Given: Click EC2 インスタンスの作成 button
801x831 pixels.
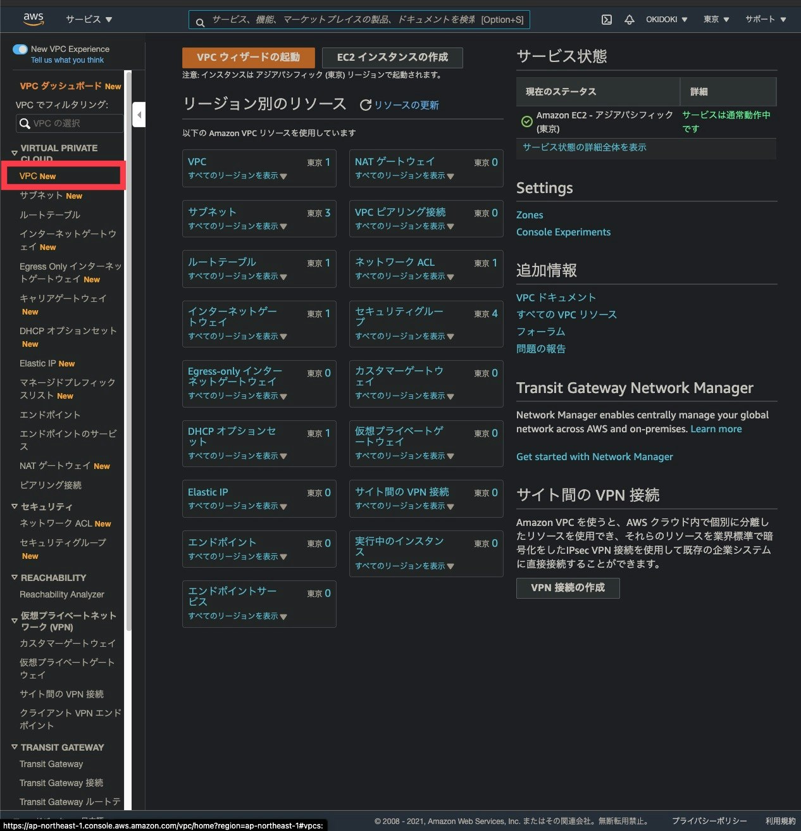Looking at the screenshot, I should click(392, 57).
